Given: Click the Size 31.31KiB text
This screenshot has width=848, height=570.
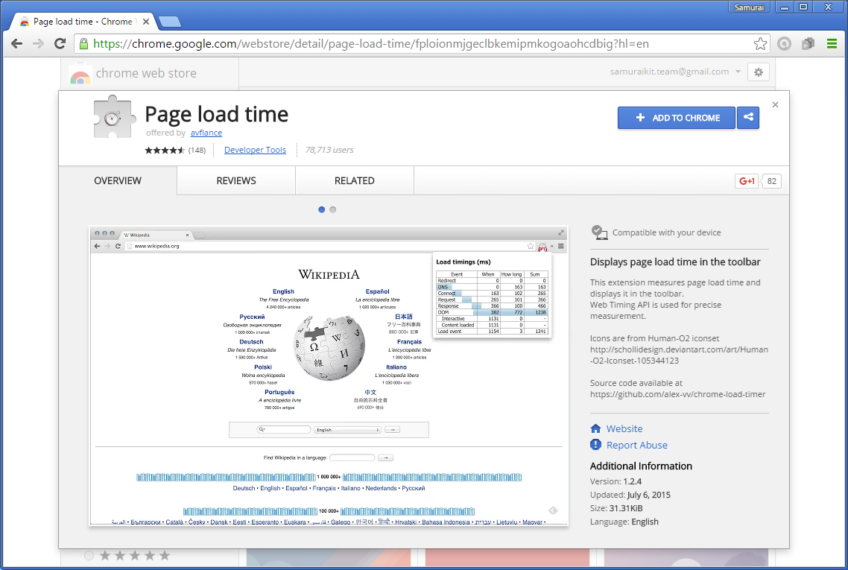Looking at the screenshot, I should coord(616,508).
